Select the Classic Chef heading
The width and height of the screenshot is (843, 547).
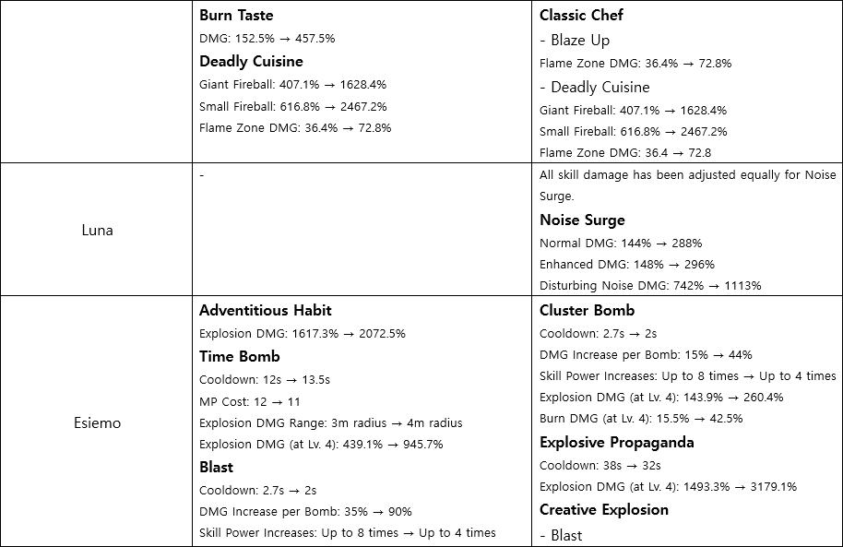point(581,15)
